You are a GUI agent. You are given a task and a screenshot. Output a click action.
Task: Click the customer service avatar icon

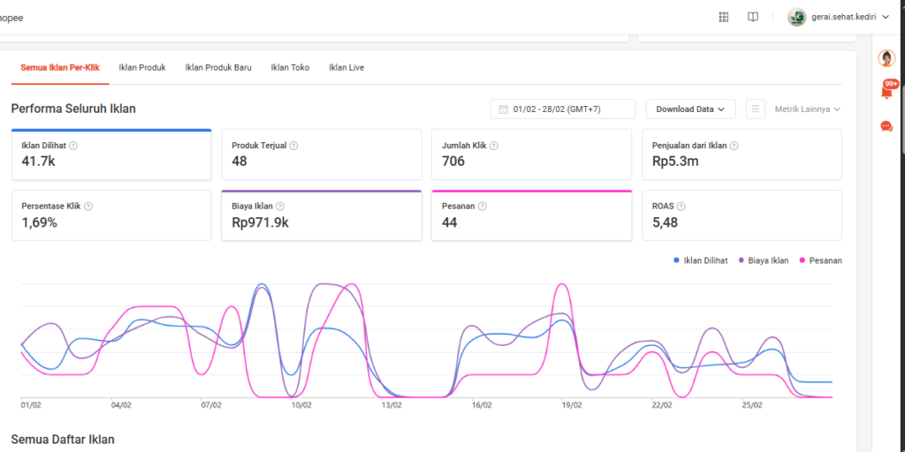pyautogui.click(x=886, y=58)
